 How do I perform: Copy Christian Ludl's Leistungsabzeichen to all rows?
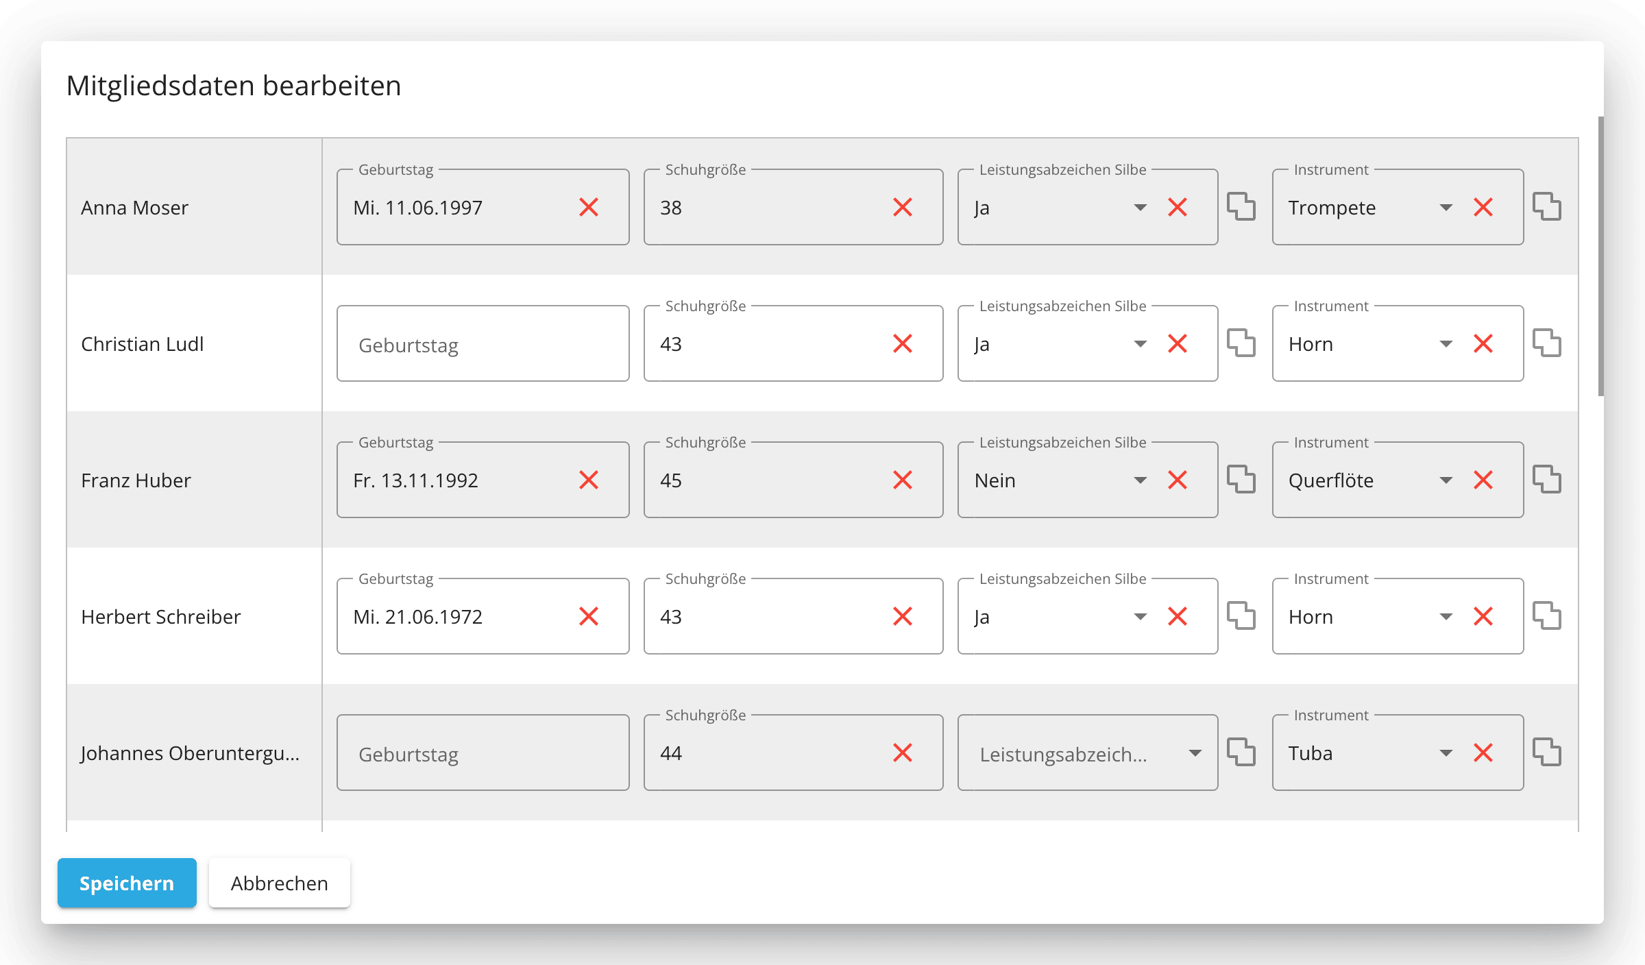(1241, 343)
